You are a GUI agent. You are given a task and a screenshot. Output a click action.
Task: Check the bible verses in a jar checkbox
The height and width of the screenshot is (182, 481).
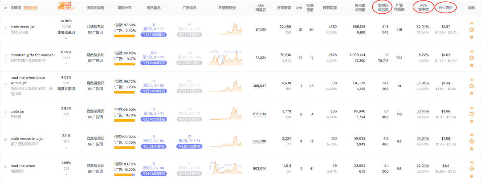pos(5,144)
